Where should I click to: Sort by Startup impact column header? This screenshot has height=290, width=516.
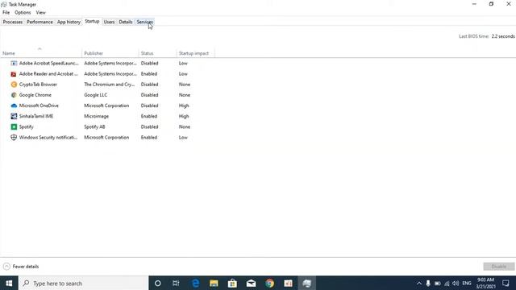[x=195, y=53]
